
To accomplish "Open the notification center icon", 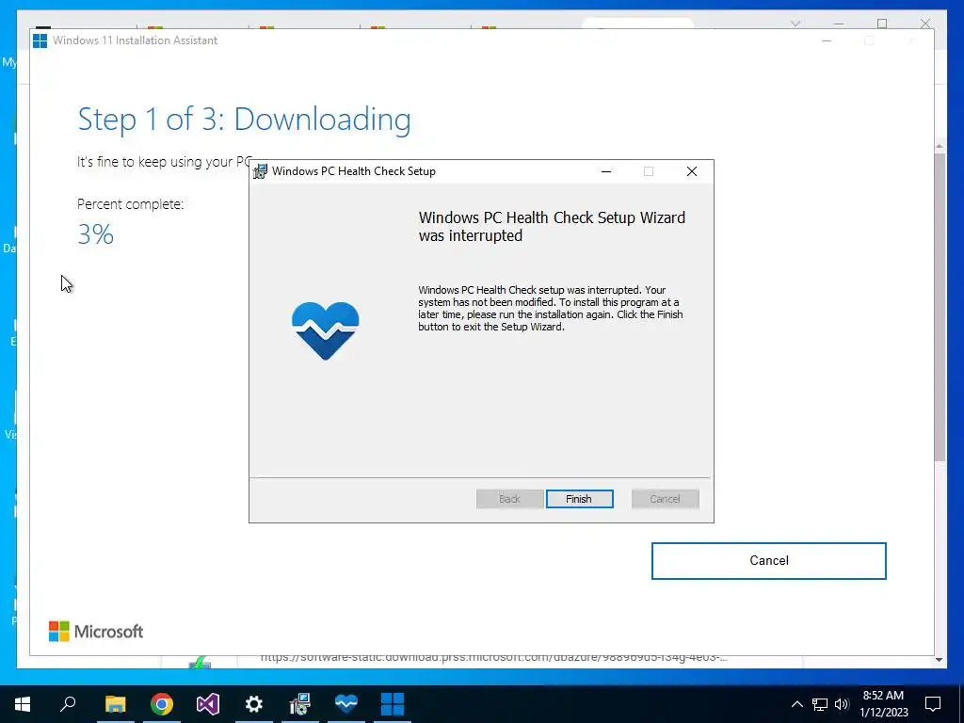I will [x=933, y=704].
